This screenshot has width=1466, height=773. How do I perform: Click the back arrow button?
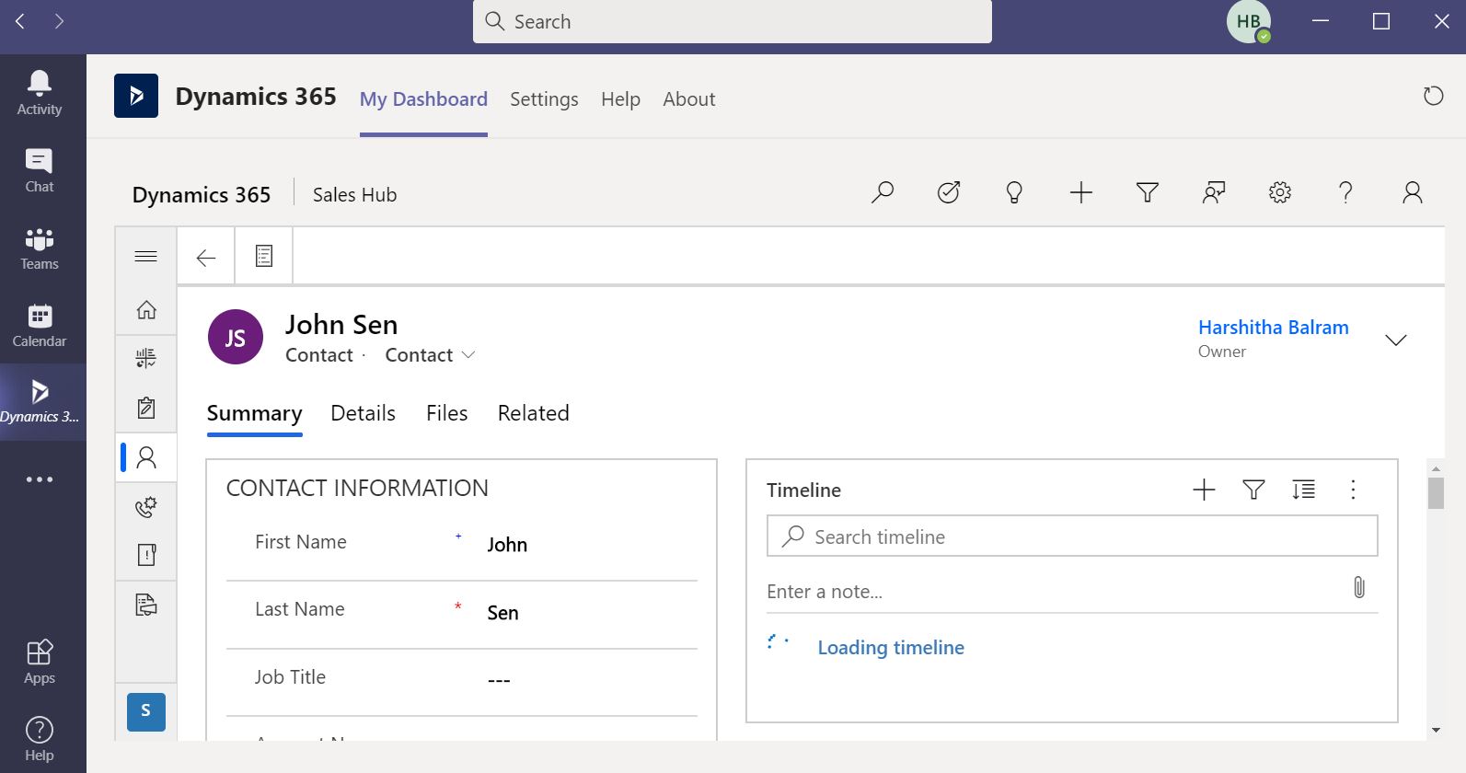pyautogui.click(x=206, y=258)
